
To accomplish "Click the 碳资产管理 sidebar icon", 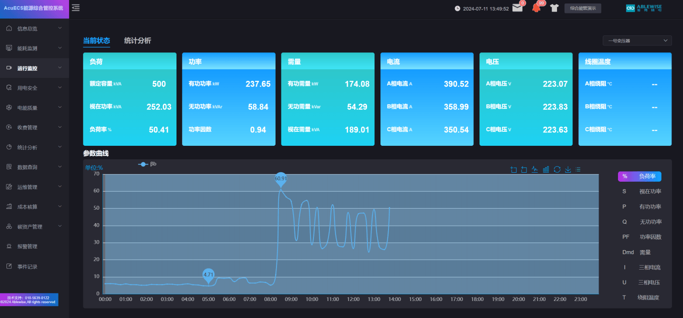I will click(x=9, y=226).
